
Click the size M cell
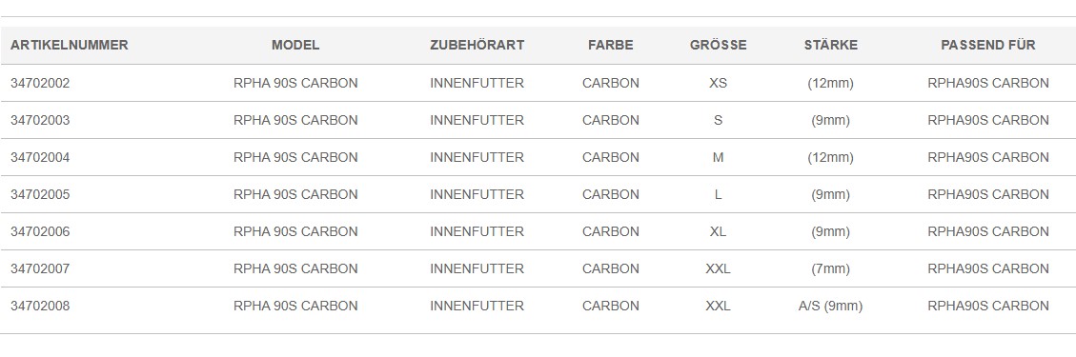[718, 158]
